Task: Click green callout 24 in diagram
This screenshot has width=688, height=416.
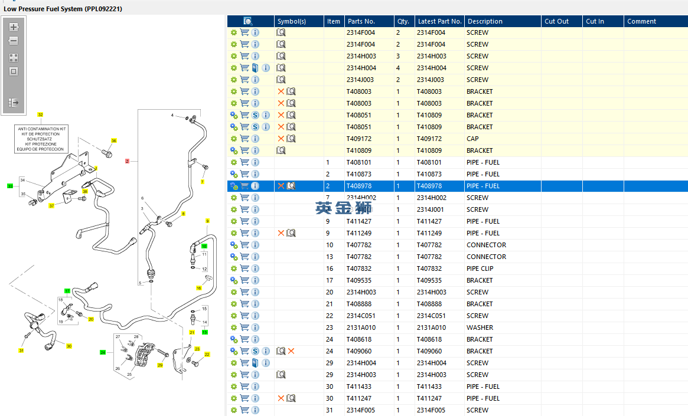Action: coord(103,353)
